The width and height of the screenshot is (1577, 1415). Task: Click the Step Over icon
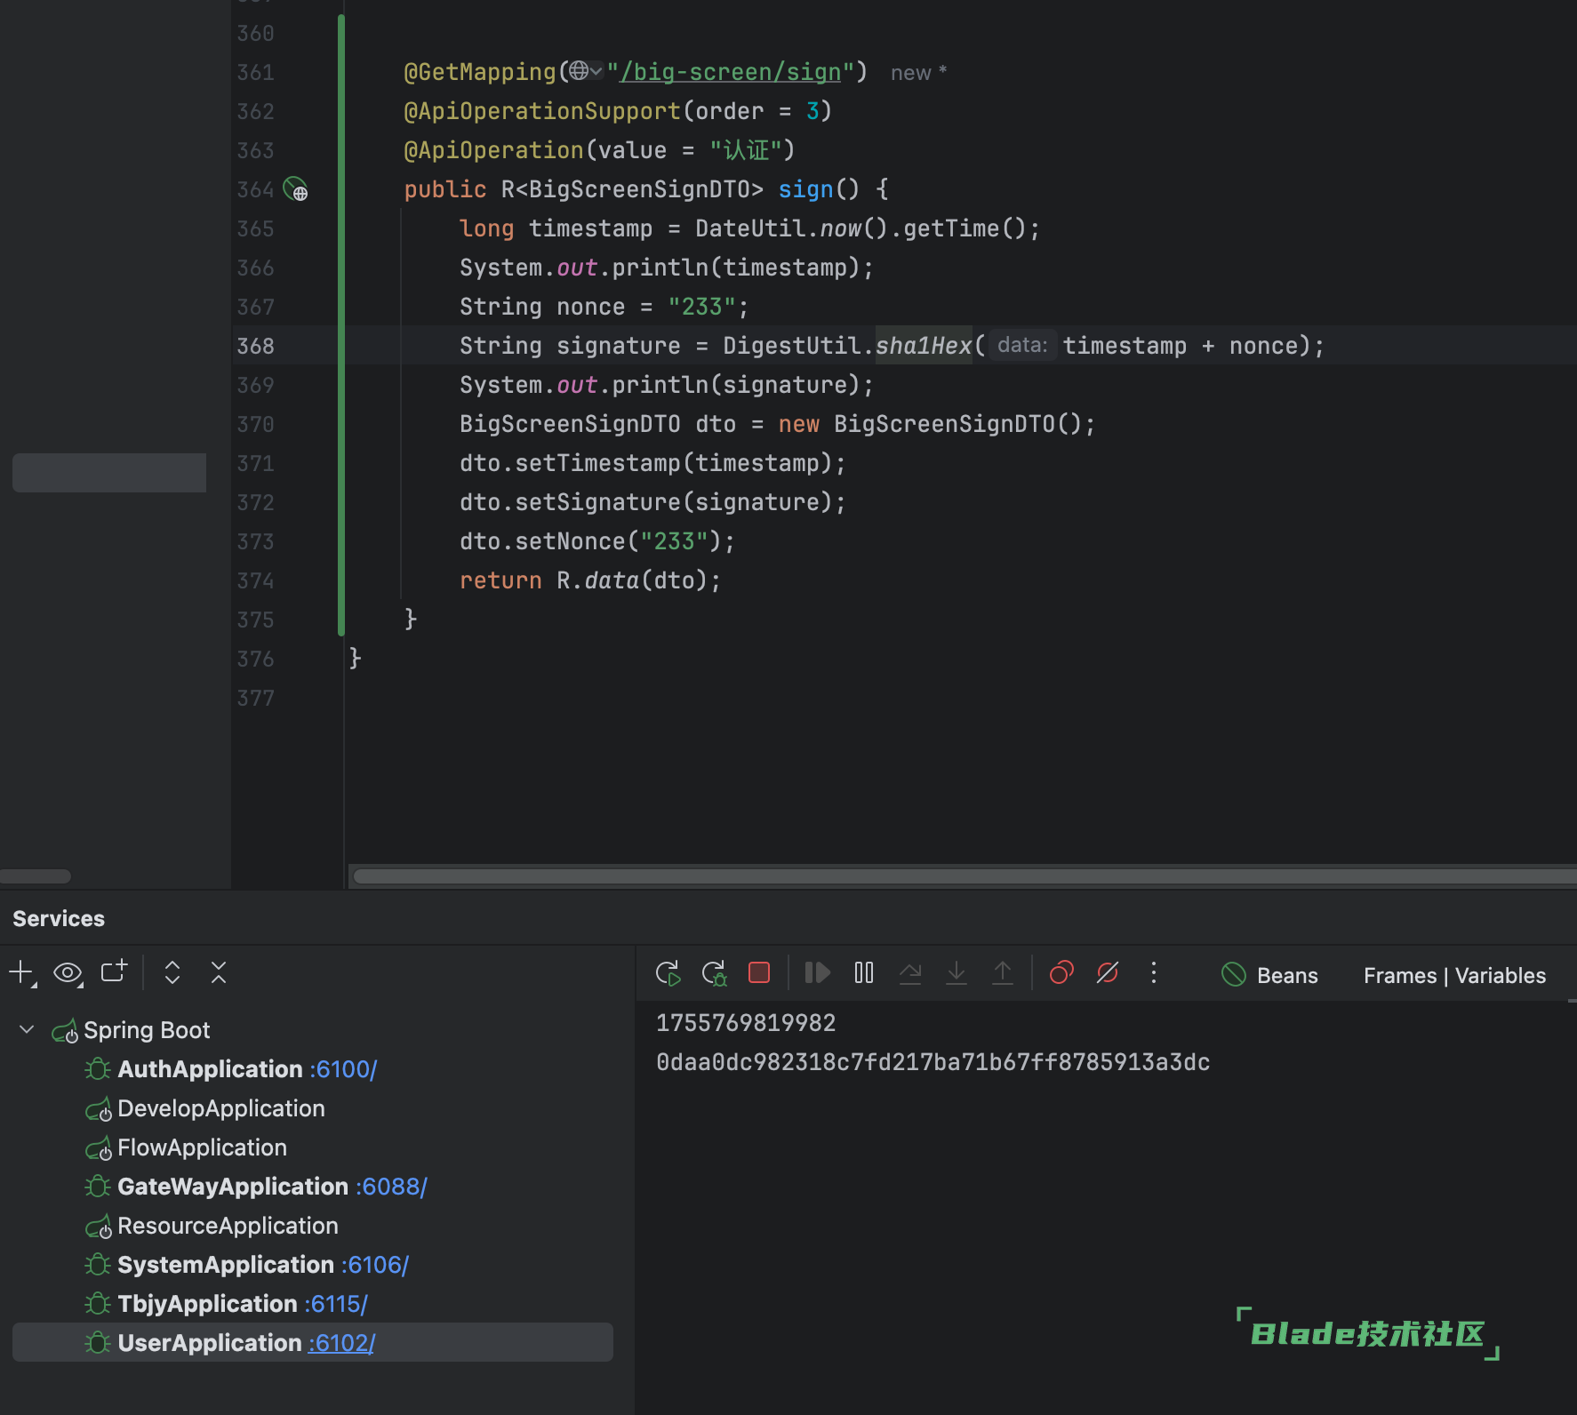[x=910, y=973]
